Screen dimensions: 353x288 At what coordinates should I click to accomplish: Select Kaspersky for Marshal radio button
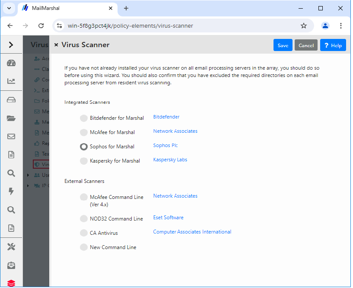coord(84,161)
